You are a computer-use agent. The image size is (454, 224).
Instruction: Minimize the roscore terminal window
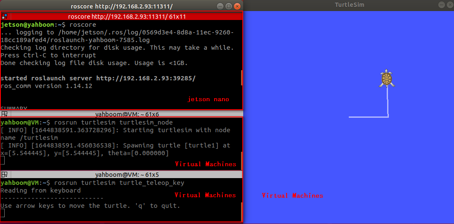click(x=220, y=6)
